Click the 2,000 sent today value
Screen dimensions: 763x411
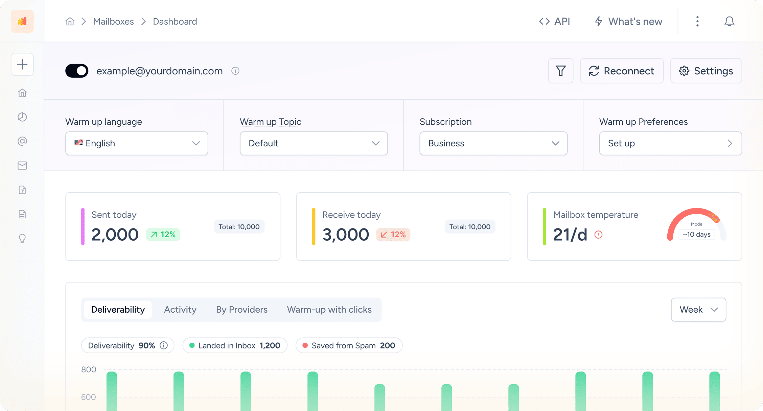[x=115, y=235]
